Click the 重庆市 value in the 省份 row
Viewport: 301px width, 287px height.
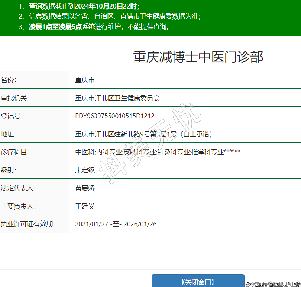85,80
